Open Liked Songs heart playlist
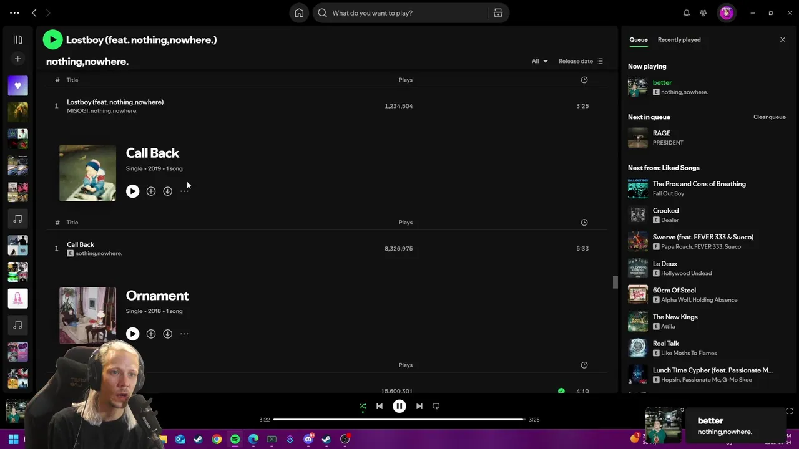 point(17,85)
